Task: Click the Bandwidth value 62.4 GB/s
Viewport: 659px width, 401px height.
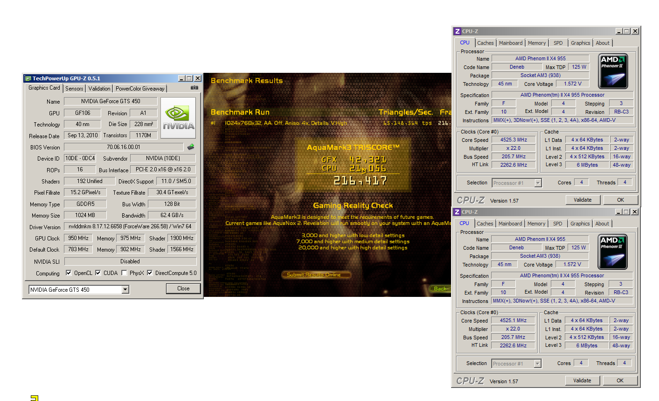Action: 172,215
